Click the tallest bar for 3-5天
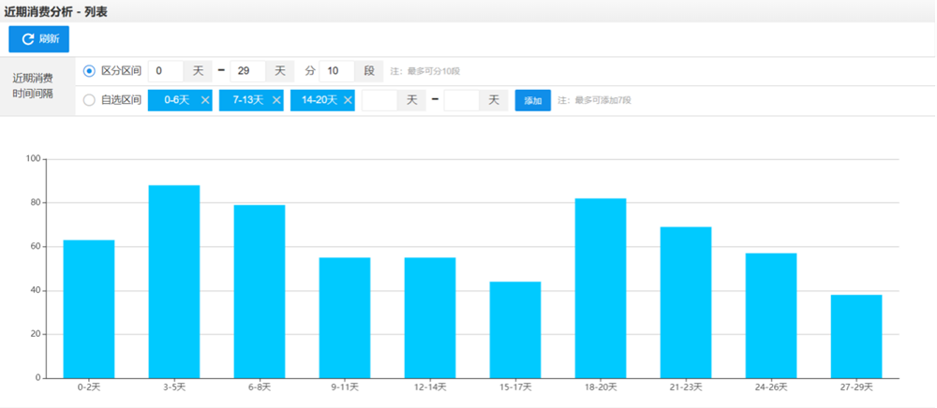This screenshot has width=937, height=408. click(174, 281)
